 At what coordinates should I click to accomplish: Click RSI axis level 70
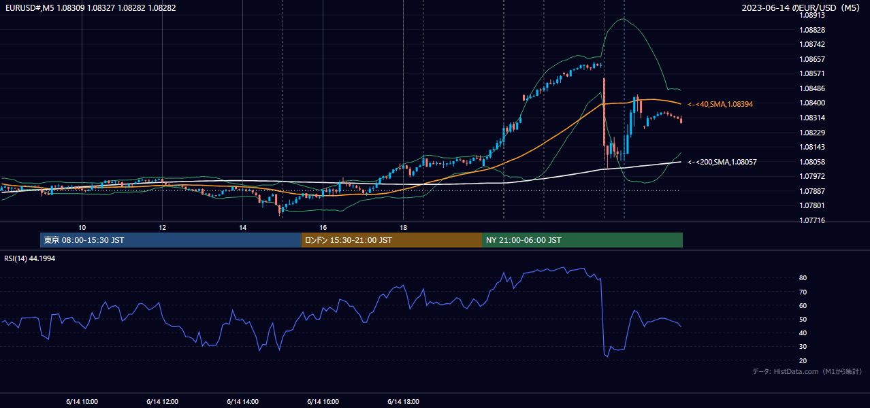(x=803, y=292)
